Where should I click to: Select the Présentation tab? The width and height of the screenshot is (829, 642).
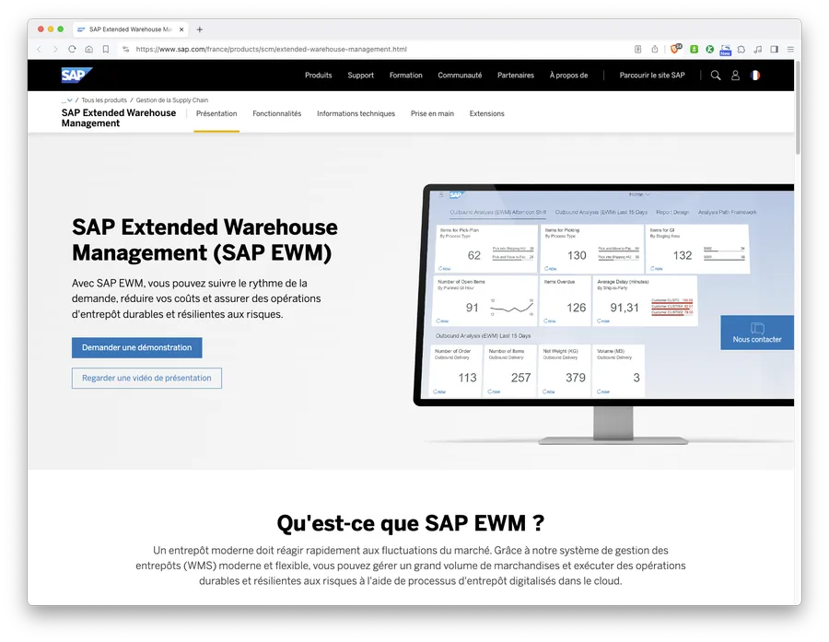pyautogui.click(x=216, y=113)
